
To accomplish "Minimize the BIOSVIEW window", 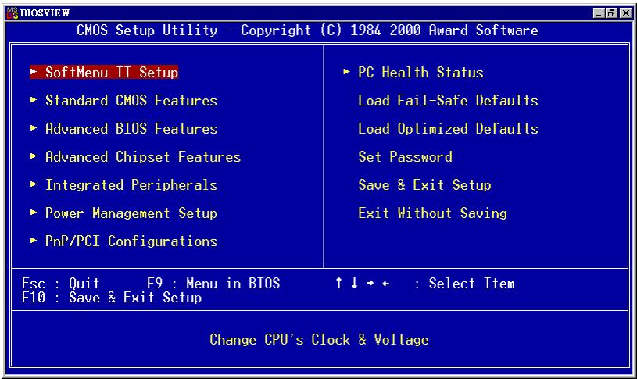I will click(599, 13).
